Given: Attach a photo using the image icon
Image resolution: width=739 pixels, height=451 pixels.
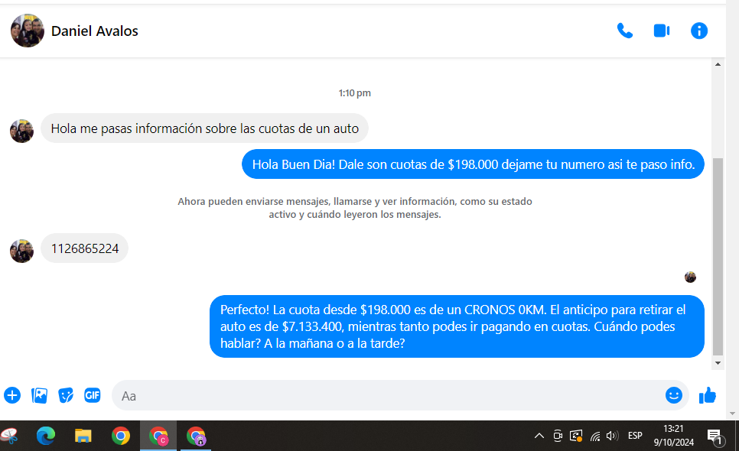Looking at the screenshot, I should tap(39, 395).
